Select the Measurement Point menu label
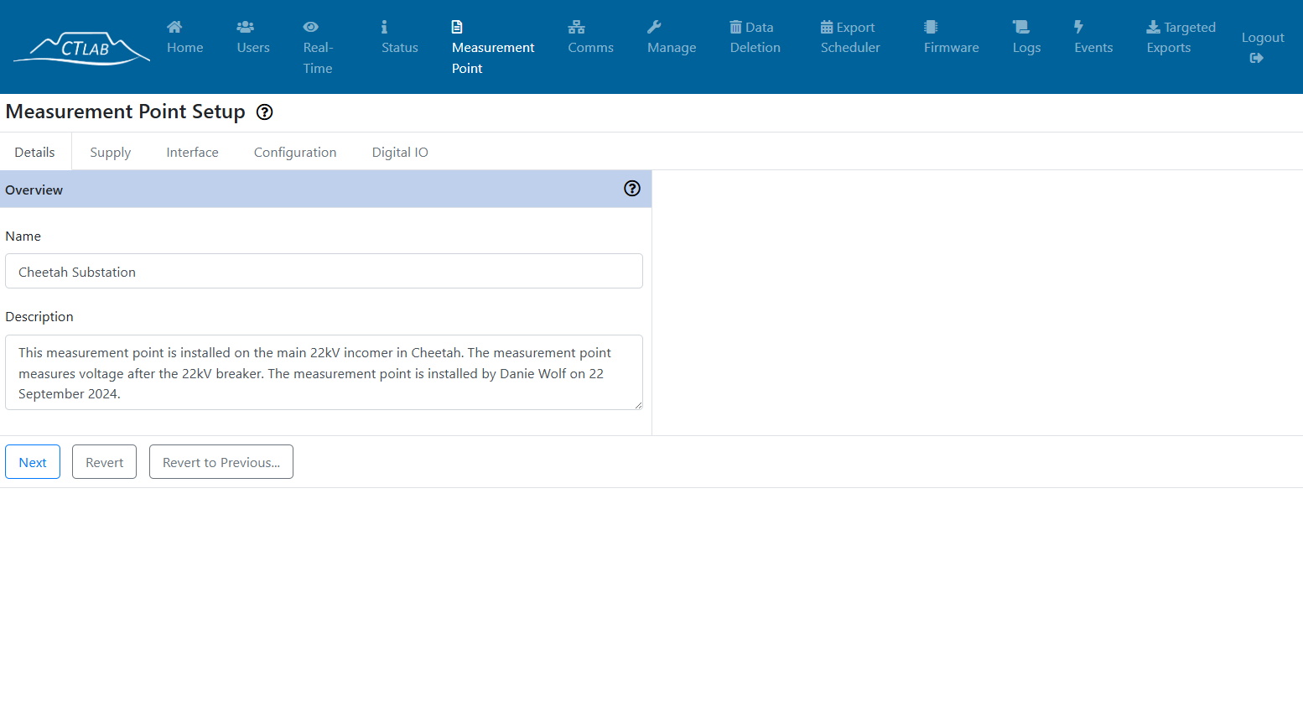Screen dimensions: 1303x712 pyautogui.click(x=492, y=58)
